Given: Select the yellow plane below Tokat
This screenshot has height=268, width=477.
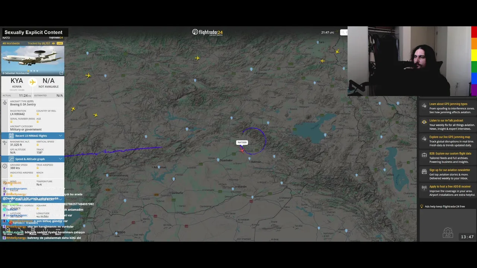Looking at the screenshot, I should click(88, 76).
